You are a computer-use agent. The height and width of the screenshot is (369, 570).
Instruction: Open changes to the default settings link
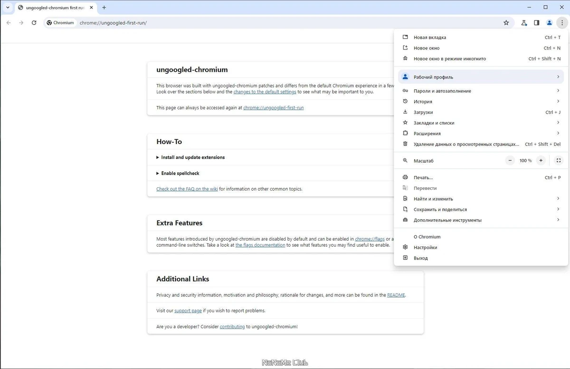pos(265,92)
